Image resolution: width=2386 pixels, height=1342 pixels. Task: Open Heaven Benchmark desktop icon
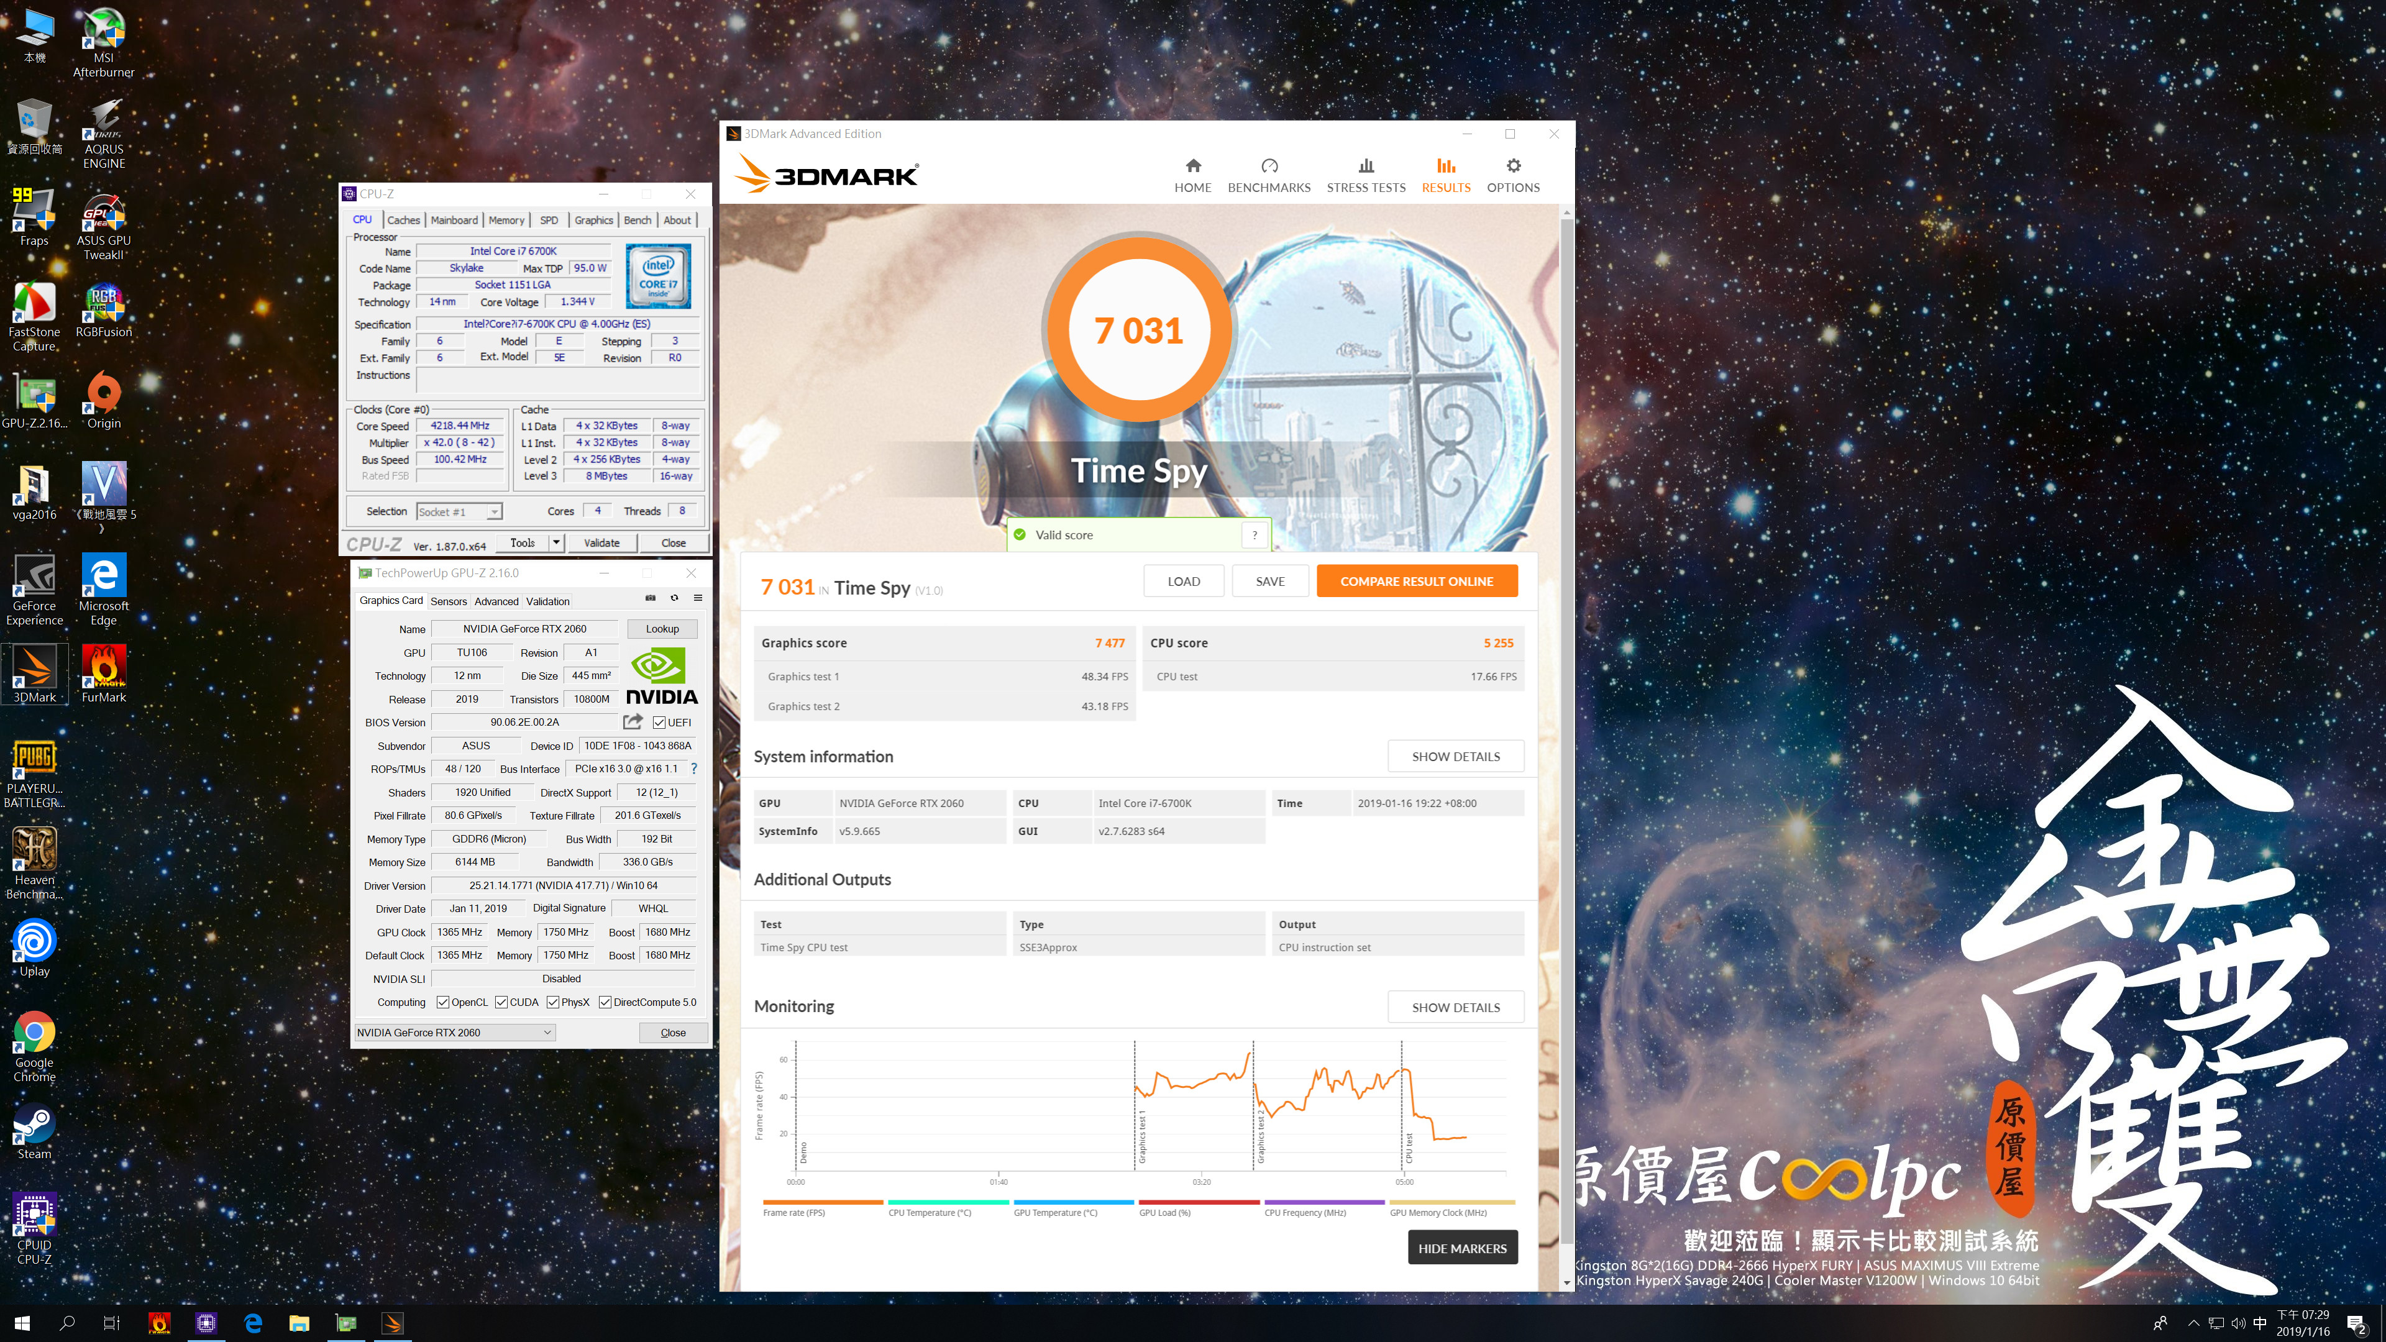point(34,864)
